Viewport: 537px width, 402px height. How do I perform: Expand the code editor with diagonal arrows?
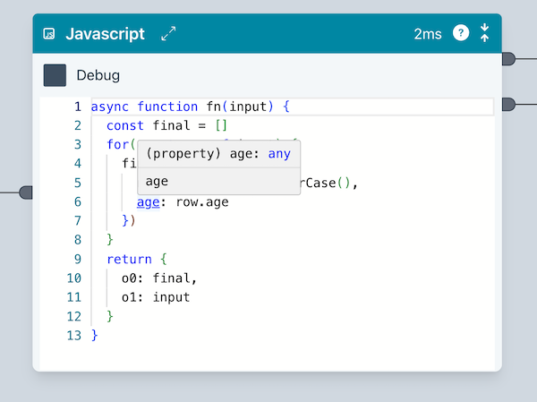click(168, 34)
